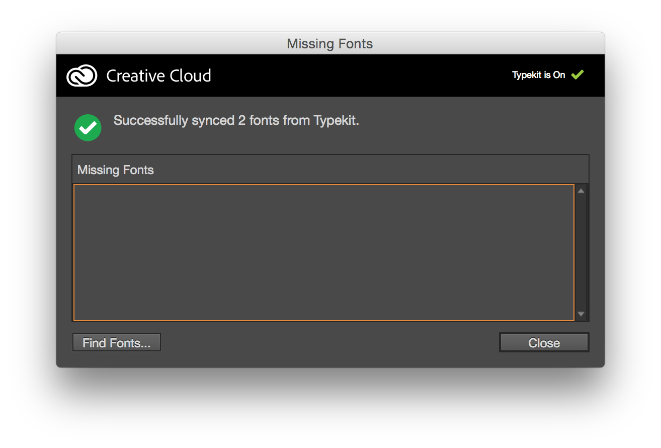Open the Find Fonts dialog

pyautogui.click(x=117, y=343)
